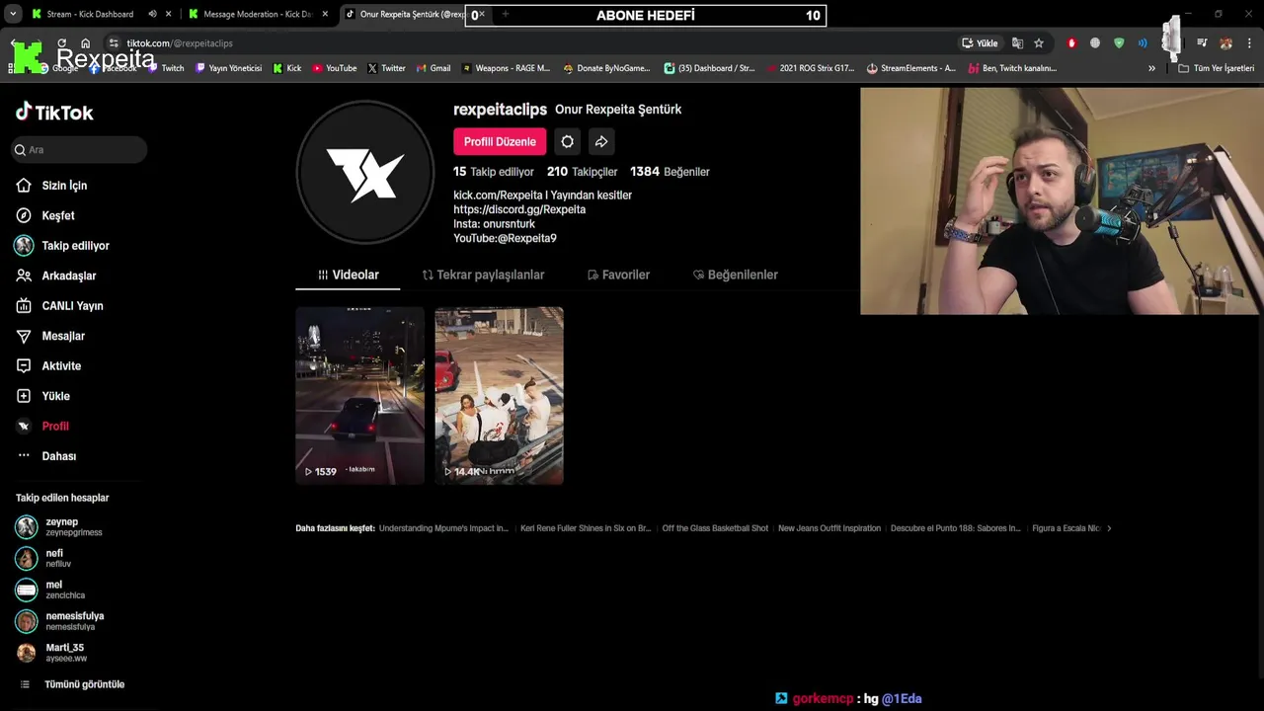Switch to Videolar tab
1264x711 pixels.
pyautogui.click(x=348, y=275)
